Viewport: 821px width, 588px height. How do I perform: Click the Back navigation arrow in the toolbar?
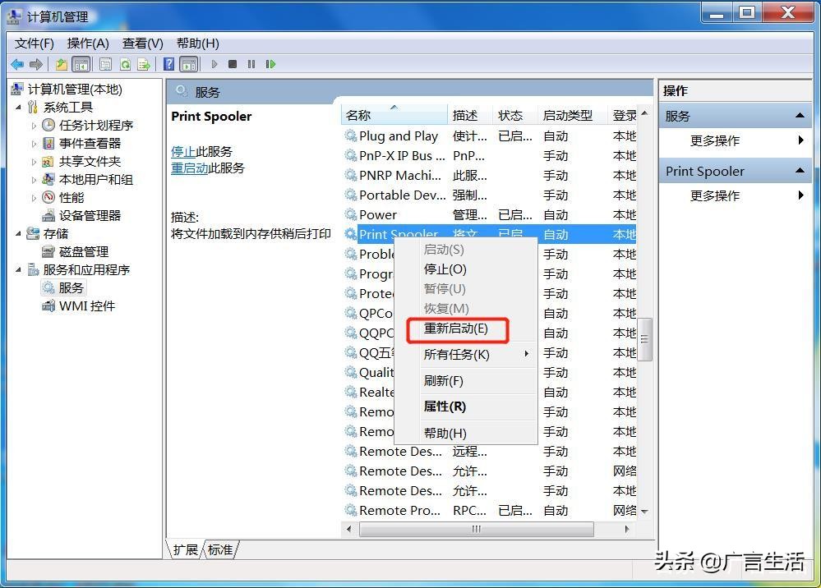[18, 64]
